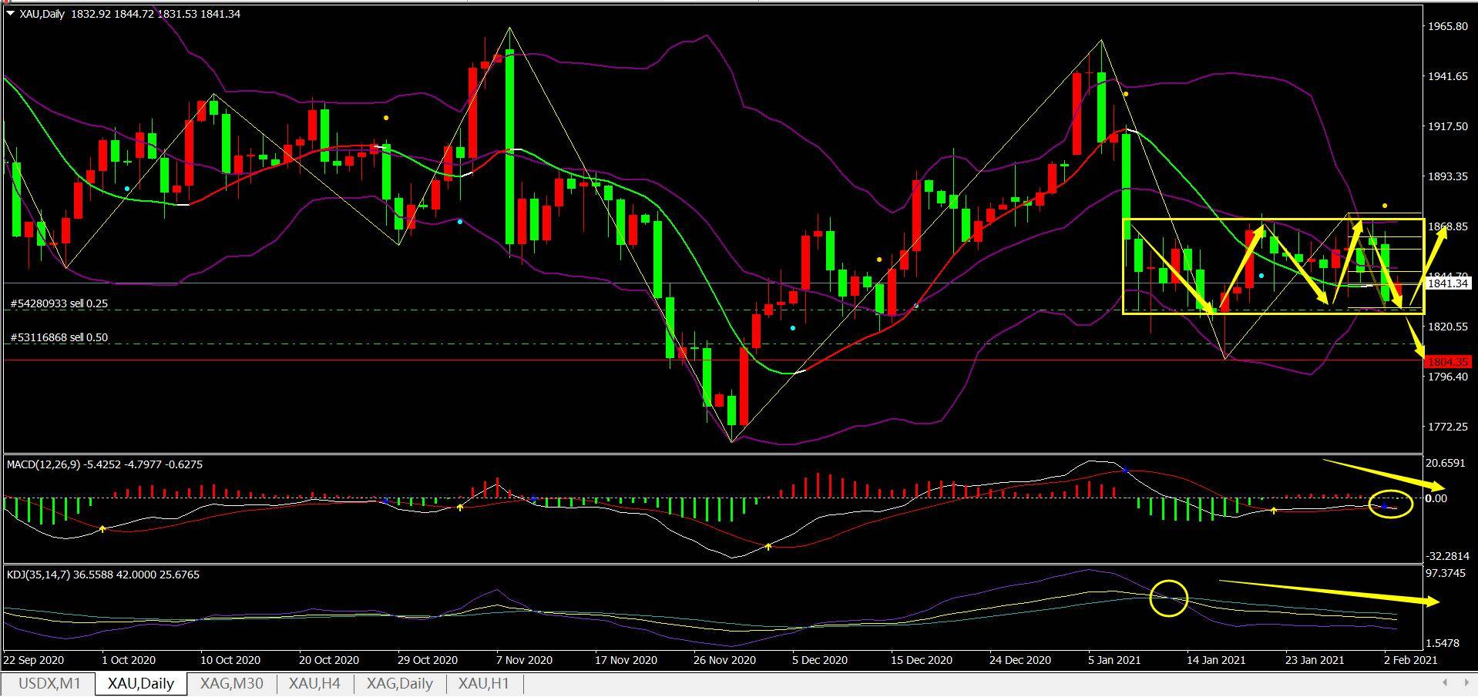Viewport: 1478px width, 697px height.
Task: Select the XAU,Daily chart tab
Action: coord(141,683)
